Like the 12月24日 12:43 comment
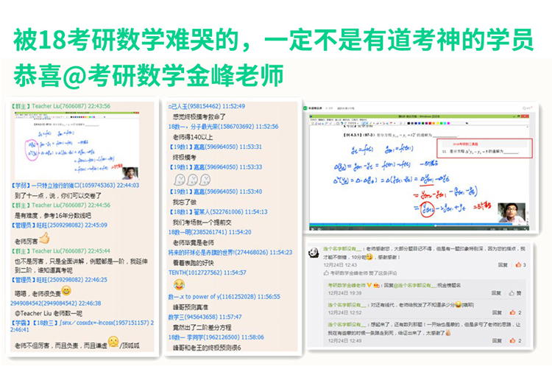552x372 pixels. point(520,265)
